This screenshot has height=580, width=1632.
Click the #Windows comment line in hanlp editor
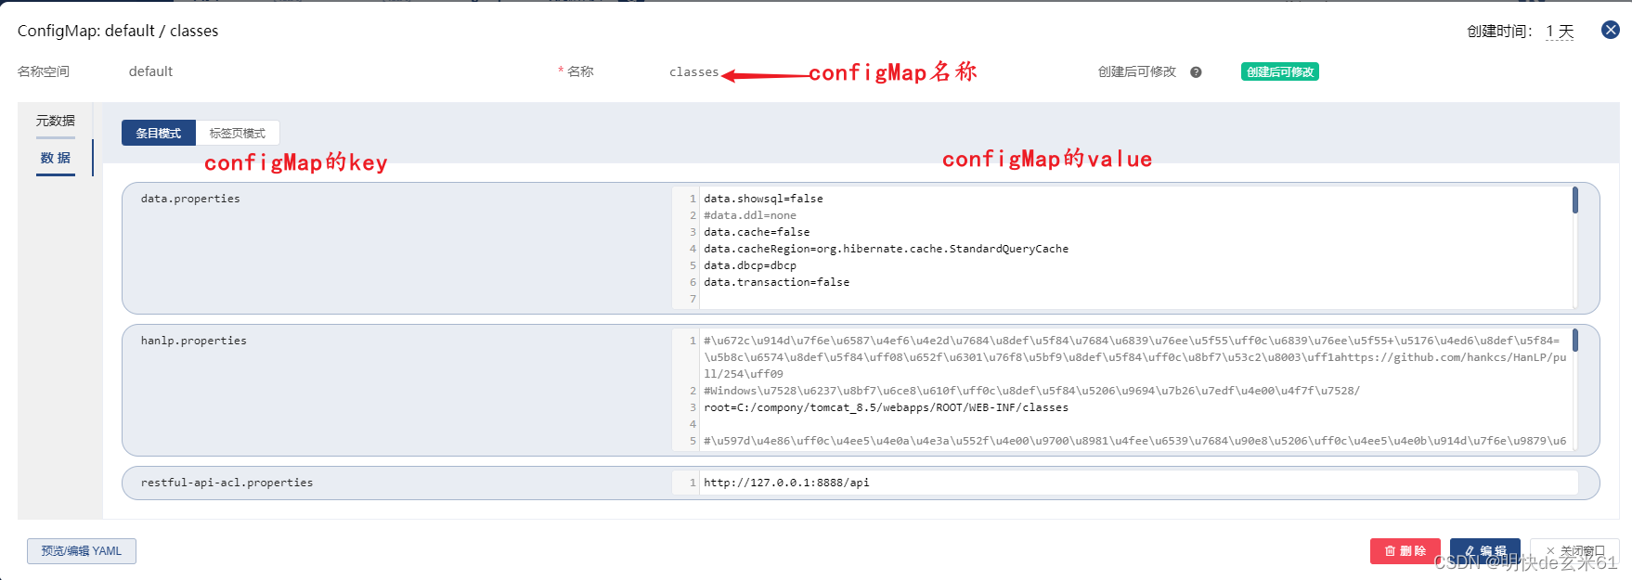click(1031, 391)
